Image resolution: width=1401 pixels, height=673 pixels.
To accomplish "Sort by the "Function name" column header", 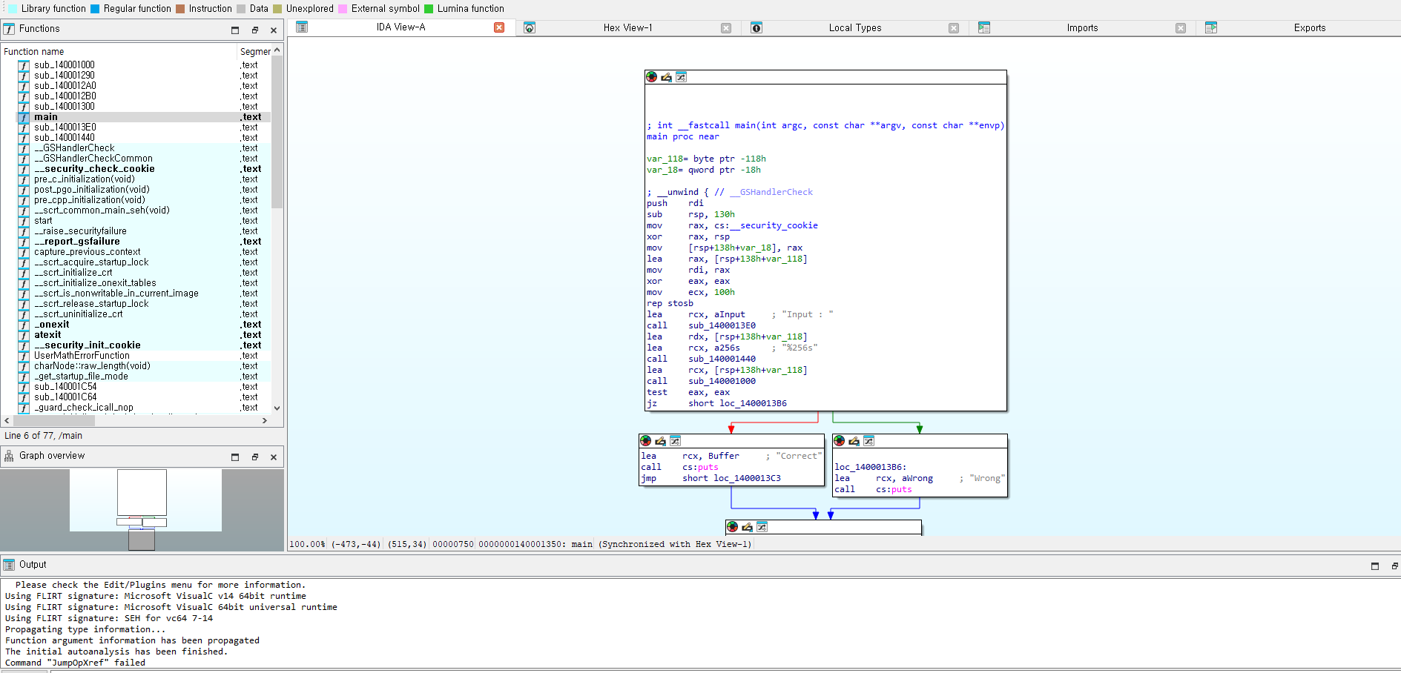I will [x=34, y=52].
